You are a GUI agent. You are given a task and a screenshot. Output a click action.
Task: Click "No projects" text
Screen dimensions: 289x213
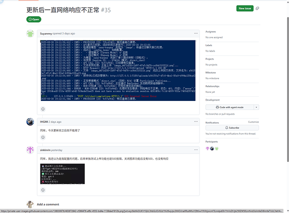click(x=211, y=65)
